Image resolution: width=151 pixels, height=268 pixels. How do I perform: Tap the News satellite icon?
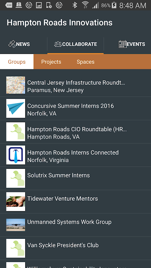(x=12, y=44)
